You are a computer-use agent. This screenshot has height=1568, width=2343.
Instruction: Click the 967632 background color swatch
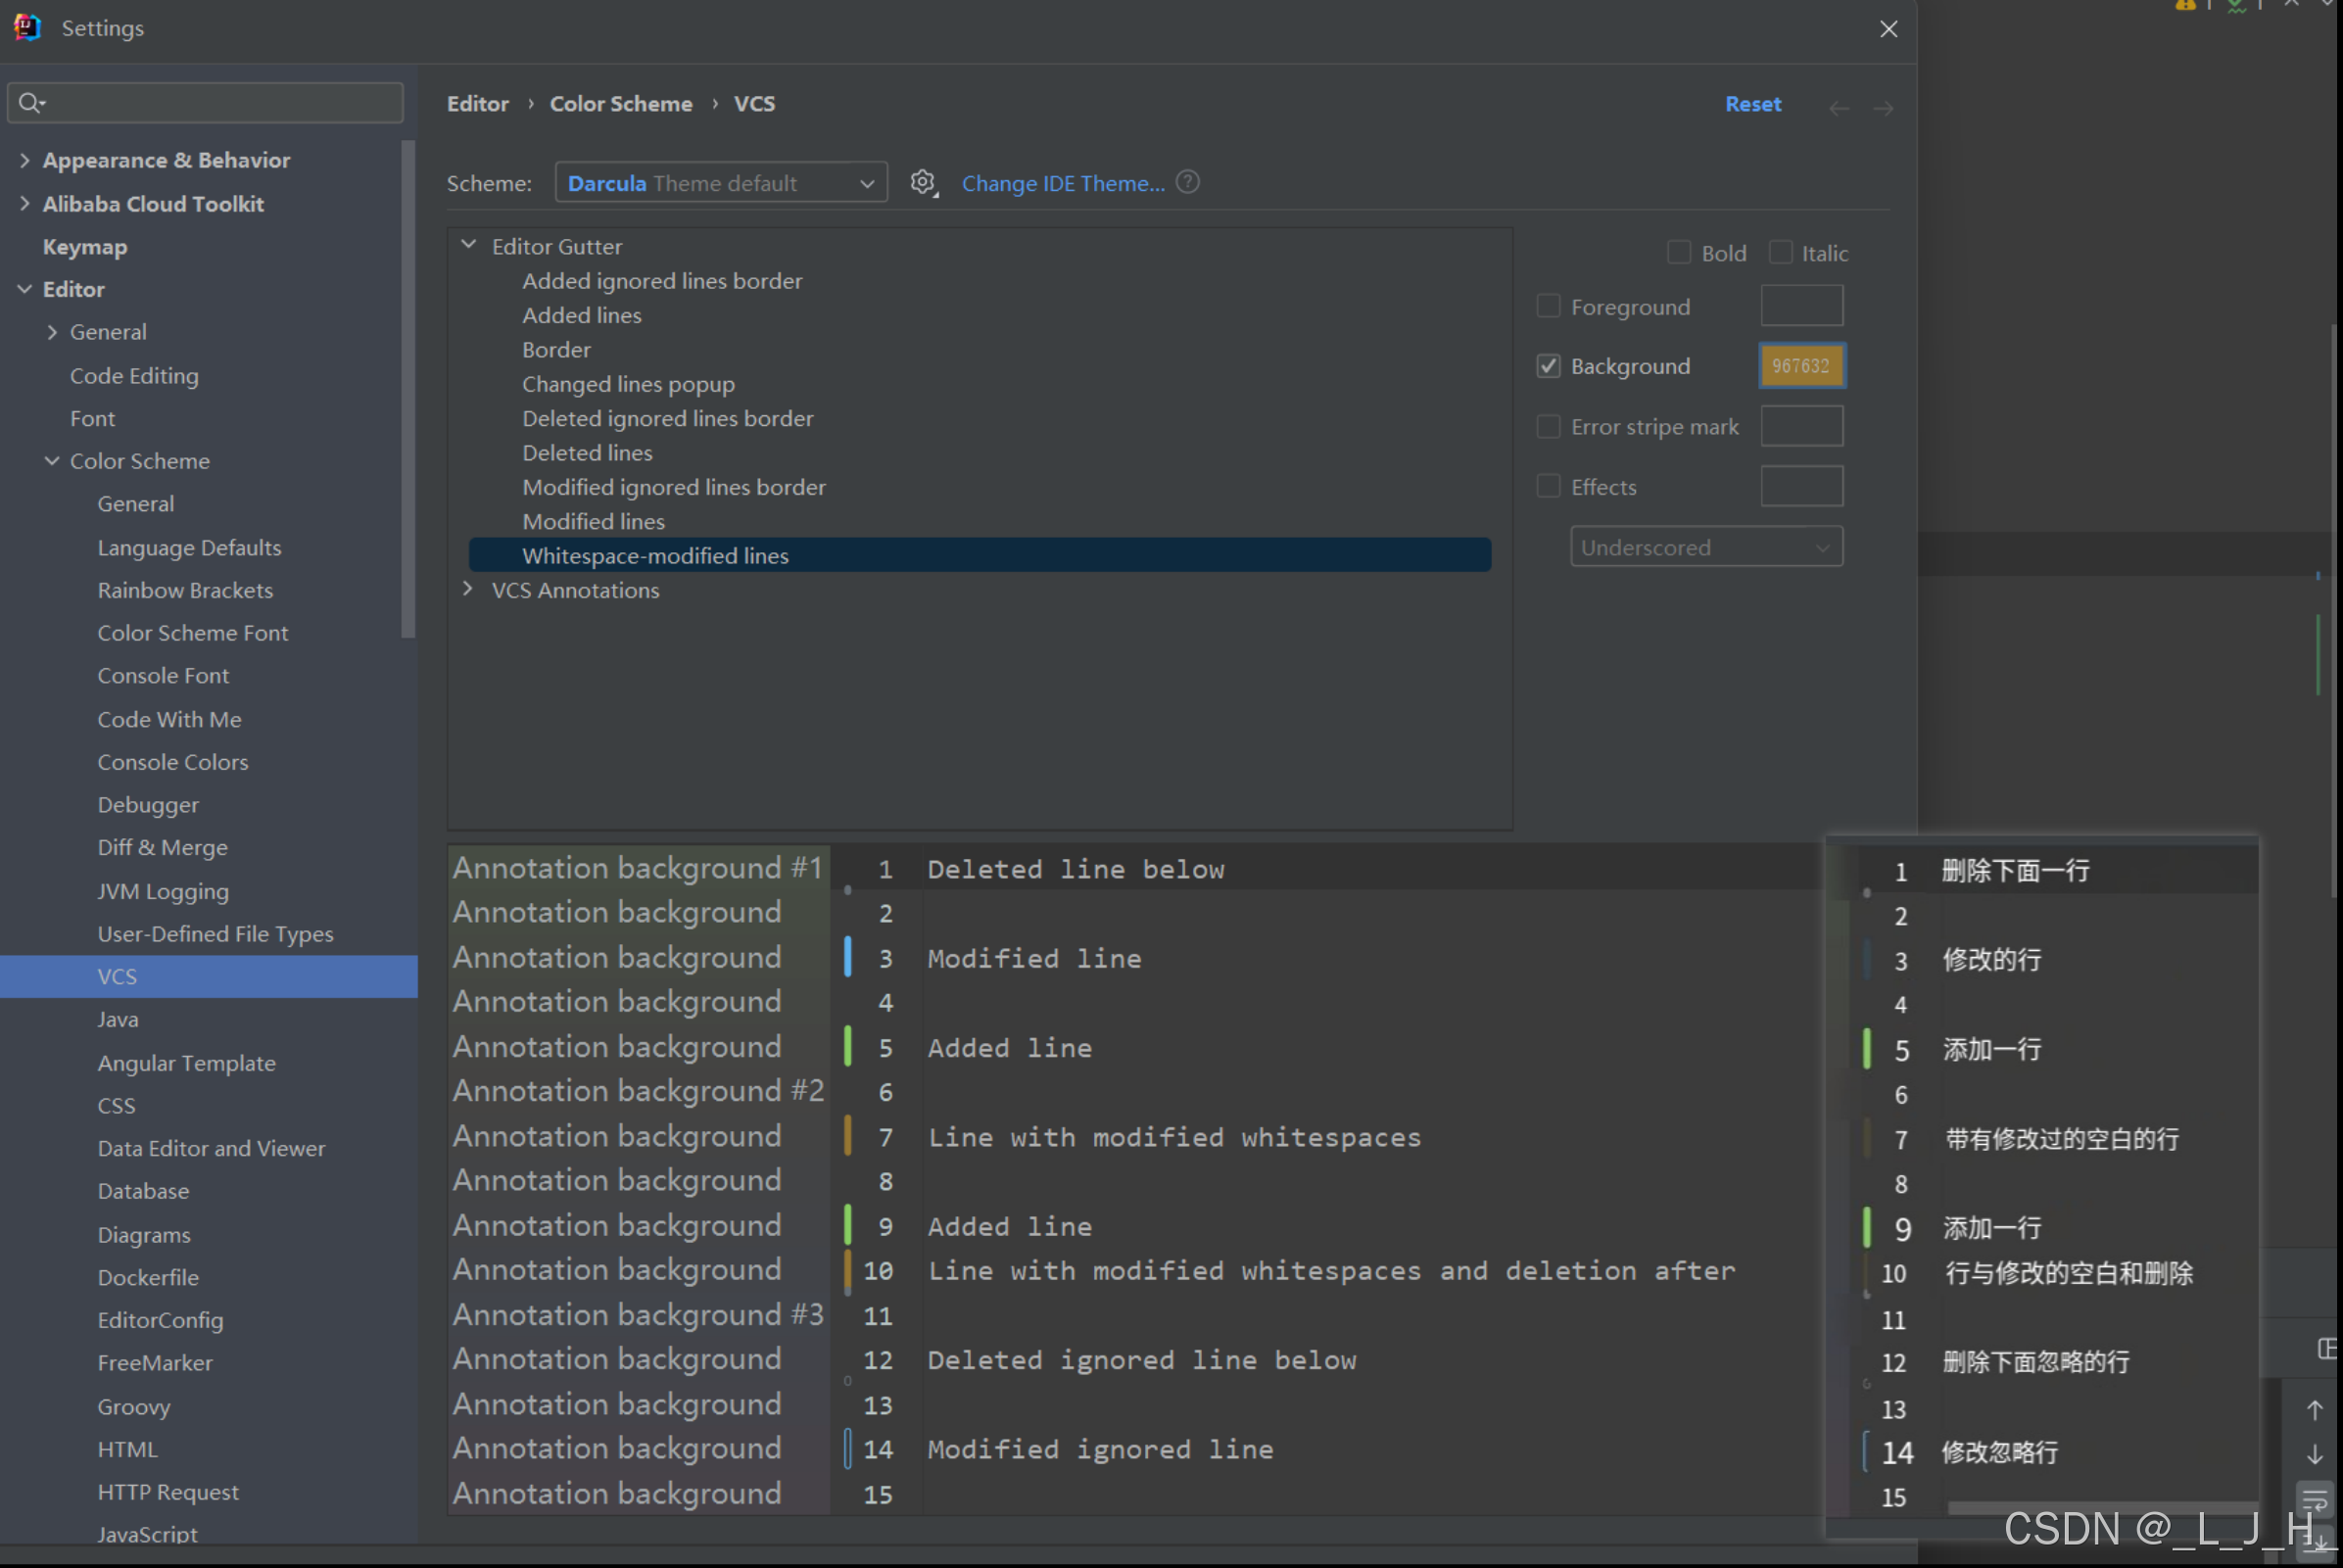pyautogui.click(x=1801, y=366)
